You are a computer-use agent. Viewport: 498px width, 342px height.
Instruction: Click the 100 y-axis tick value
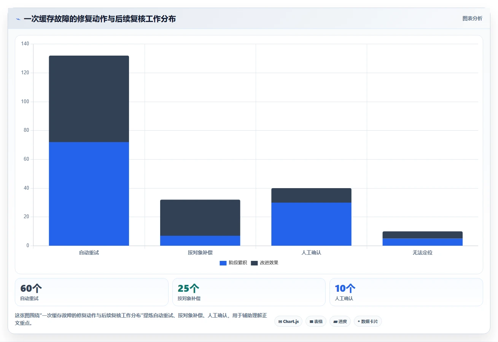point(25,102)
